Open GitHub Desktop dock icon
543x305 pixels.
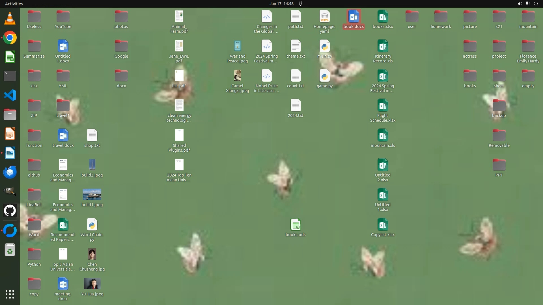(x=10, y=211)
